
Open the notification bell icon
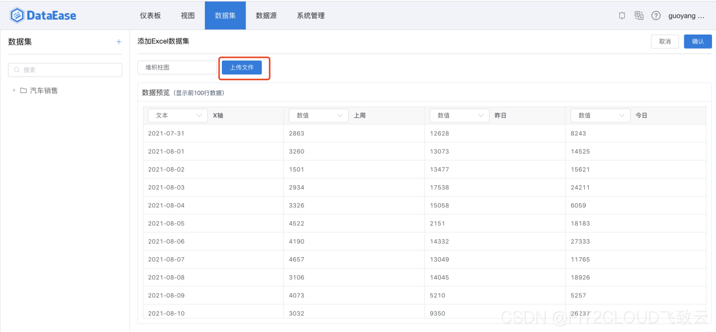click(x=622, y=16)
